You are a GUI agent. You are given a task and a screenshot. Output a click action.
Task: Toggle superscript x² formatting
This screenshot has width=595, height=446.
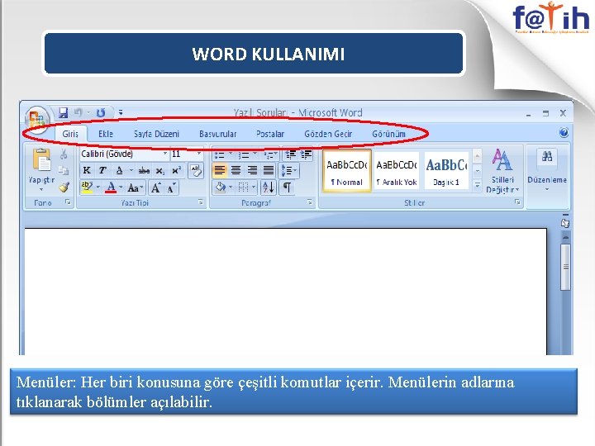(x=177, y=171)
